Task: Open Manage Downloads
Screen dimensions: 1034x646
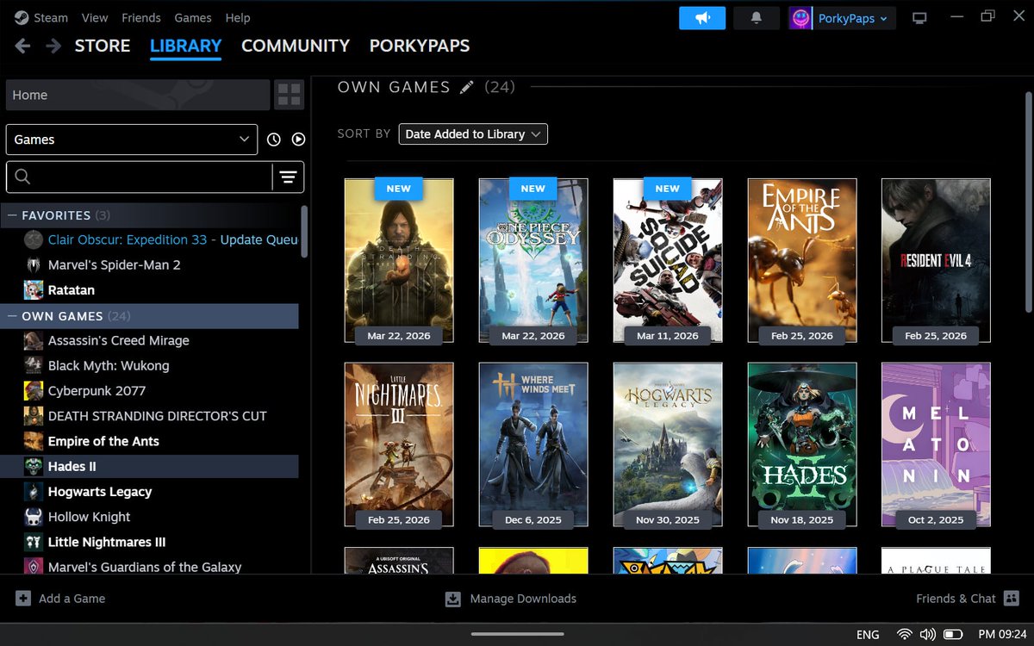Action: (511, 599)
